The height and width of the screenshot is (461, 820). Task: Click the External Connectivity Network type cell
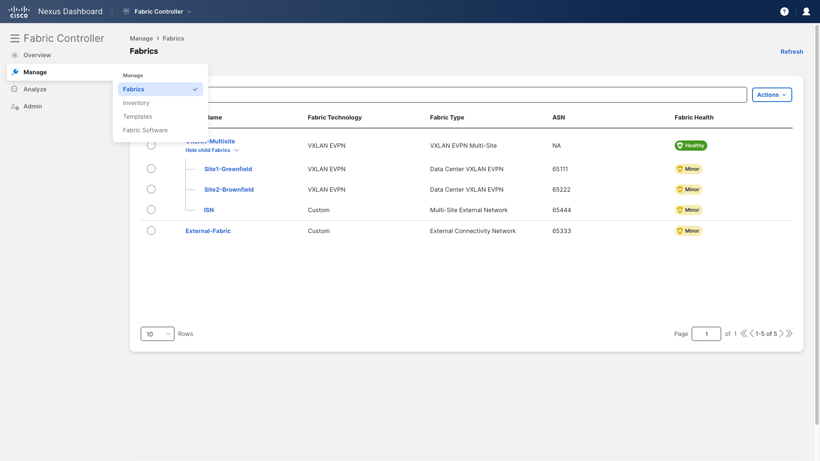click(473, 231)
